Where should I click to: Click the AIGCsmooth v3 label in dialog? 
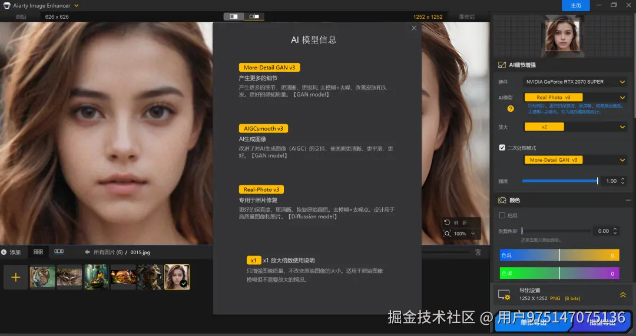point(263,128)
